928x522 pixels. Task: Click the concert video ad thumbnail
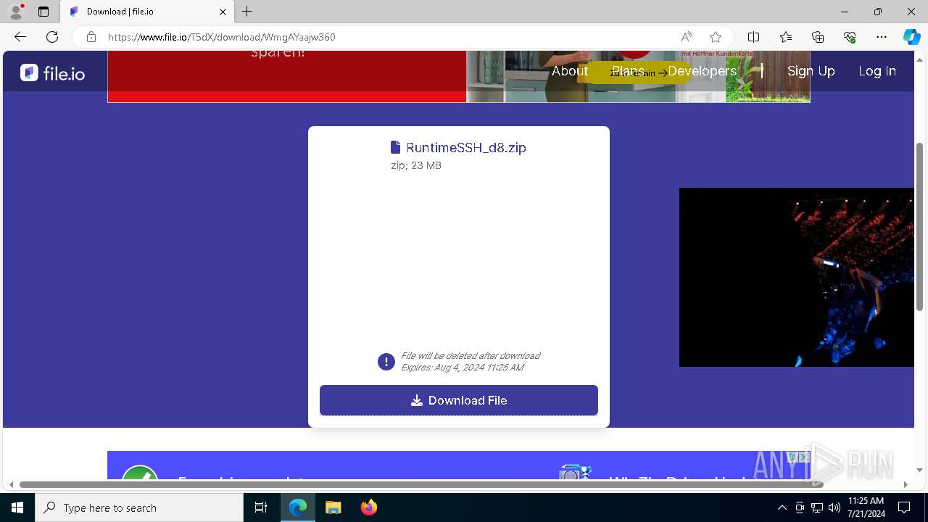(x=796, y=277)
